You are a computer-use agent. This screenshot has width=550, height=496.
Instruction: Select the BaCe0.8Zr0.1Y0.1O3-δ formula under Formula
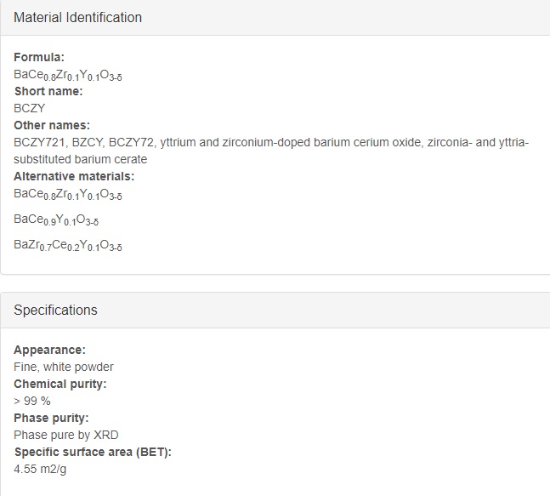[68, 75]
